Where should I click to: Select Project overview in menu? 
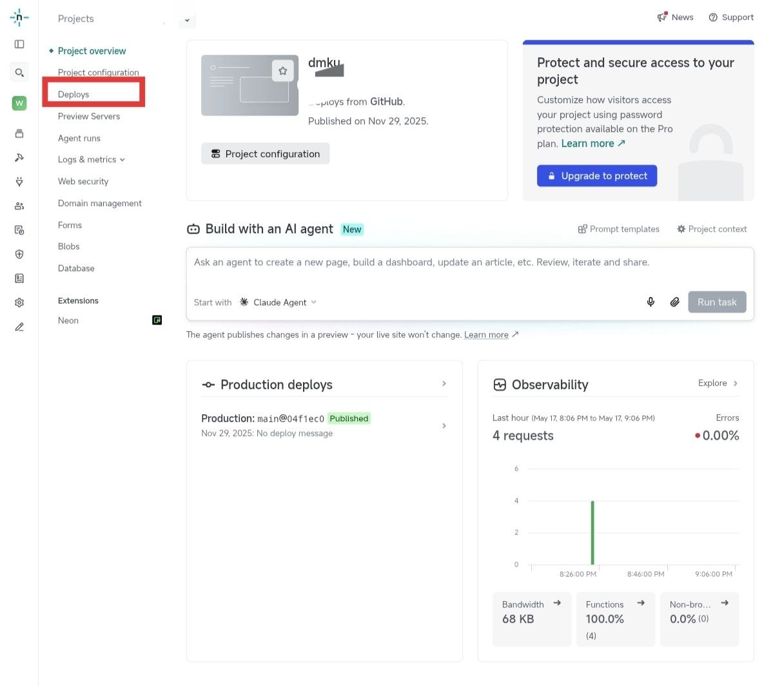point(92,51)
